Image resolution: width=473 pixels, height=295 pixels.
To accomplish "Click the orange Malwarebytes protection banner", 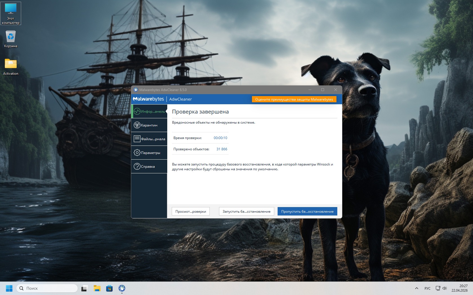I will tap(294, 99).
